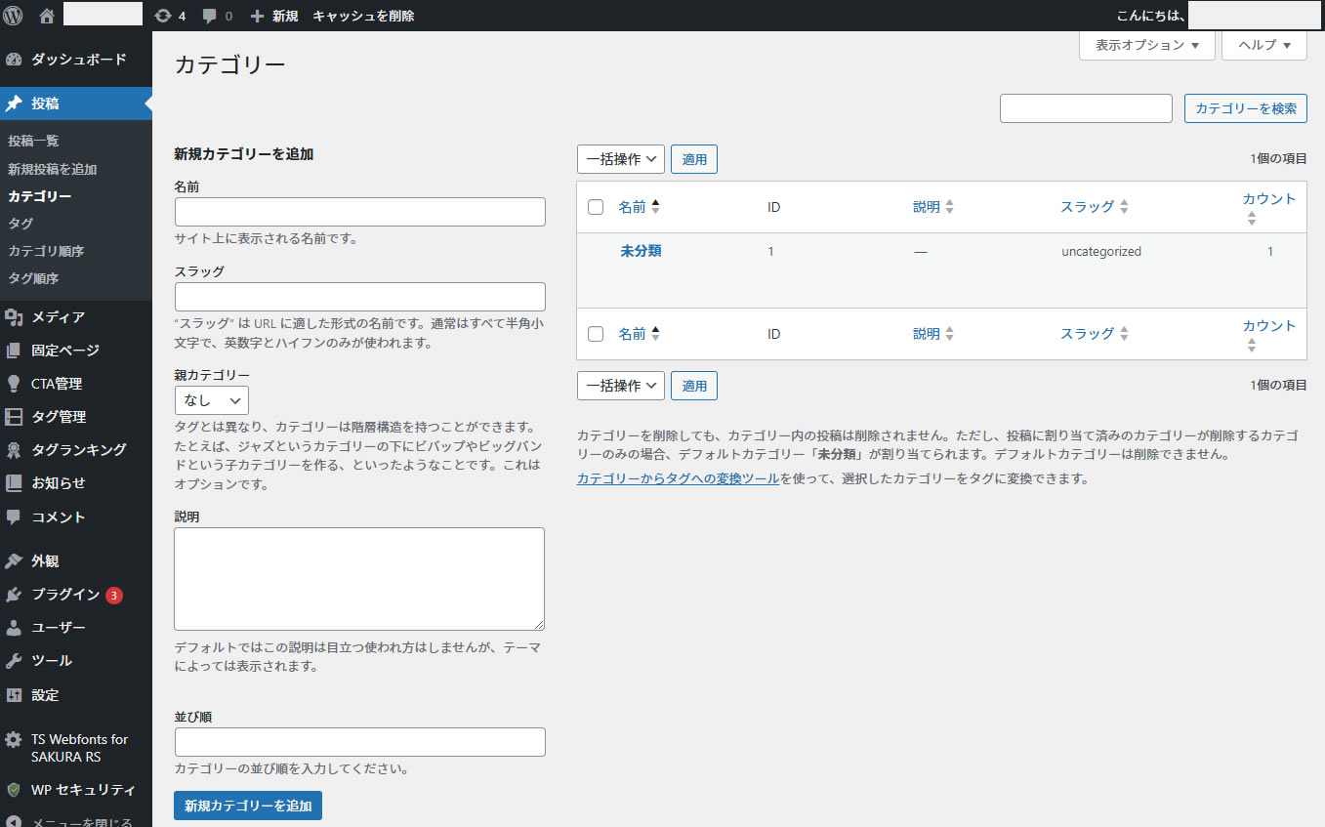Sort by スラッグ in table header
The height and width of the screenshot is (827, 1325).
[1095, 207]
